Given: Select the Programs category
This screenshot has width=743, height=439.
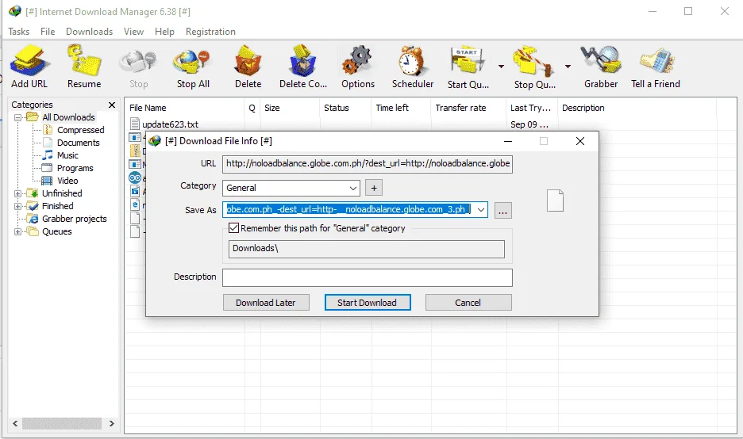Looking at the screenshot, I should (x=75, y=168).
